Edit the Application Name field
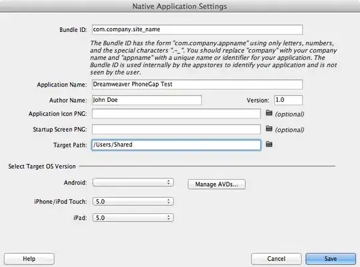This screenshot has width=360, height=267. click(x=197, y=85)
